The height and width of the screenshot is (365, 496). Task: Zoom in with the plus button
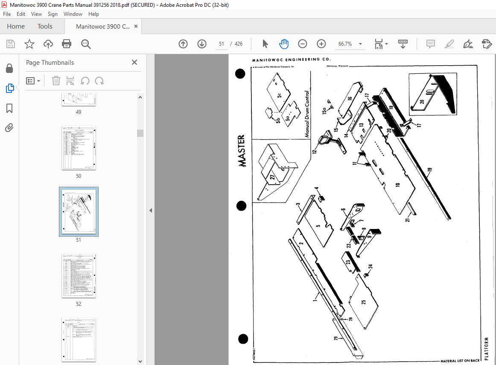point(321,44)
